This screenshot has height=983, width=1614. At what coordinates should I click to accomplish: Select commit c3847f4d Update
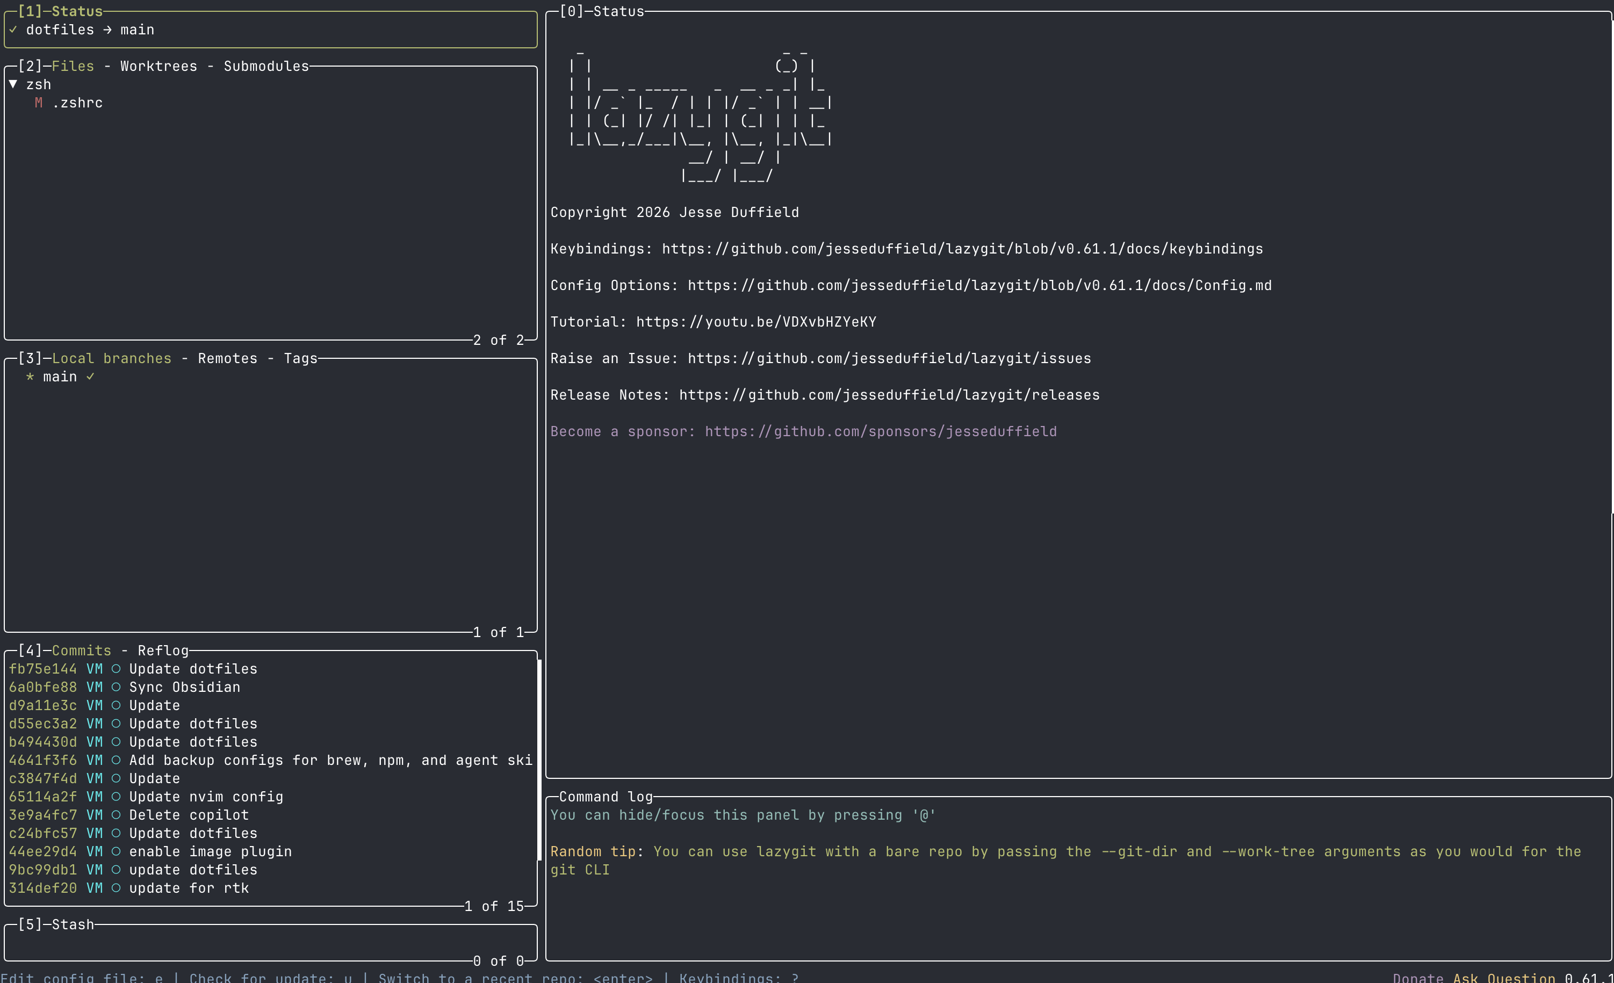pos(271,779)
